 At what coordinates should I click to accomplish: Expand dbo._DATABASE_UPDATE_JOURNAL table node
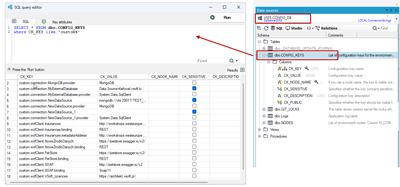click(264, 49)
